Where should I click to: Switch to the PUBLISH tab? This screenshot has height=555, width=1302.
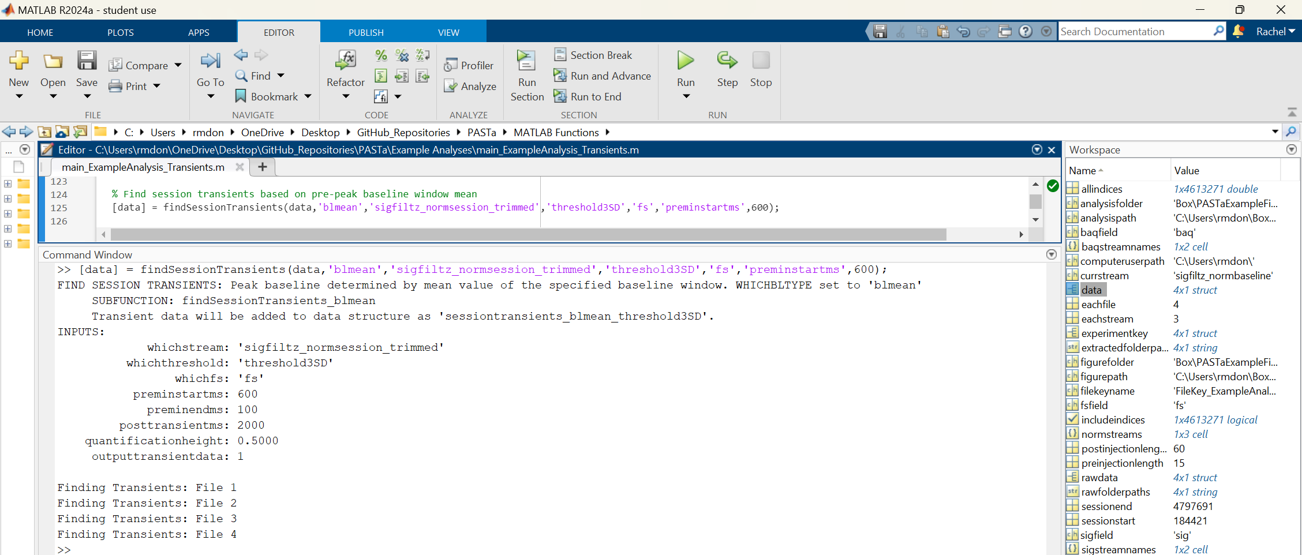point(366,32)
